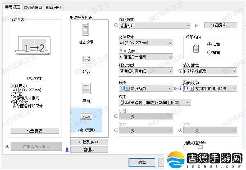Click the 份数 copies input field
This screenshot has height=170, width=246.
pos(191,148)
